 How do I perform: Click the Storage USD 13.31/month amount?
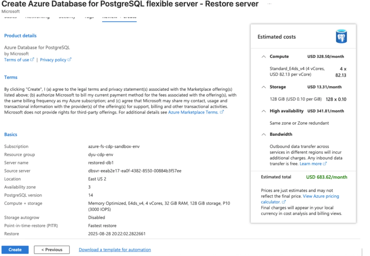click(324, 87)
